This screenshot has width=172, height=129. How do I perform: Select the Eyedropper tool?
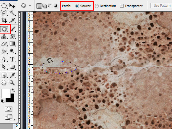tap(12, 75)
